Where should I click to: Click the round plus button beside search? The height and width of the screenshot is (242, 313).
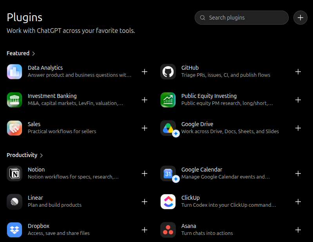300,18
